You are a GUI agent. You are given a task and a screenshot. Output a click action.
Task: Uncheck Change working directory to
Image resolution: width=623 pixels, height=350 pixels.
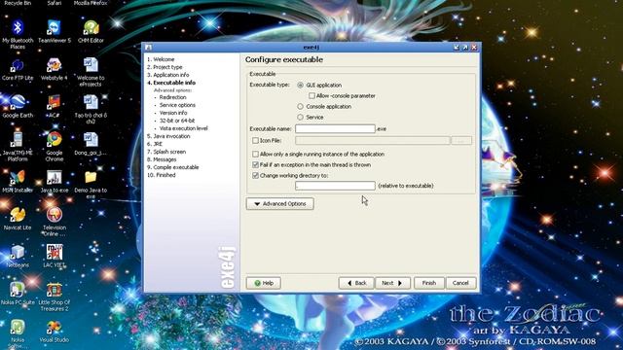pos(255,175)
